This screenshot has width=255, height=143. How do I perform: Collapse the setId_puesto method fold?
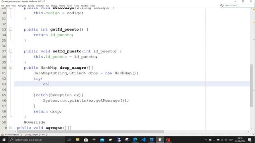tap(11, 51)
